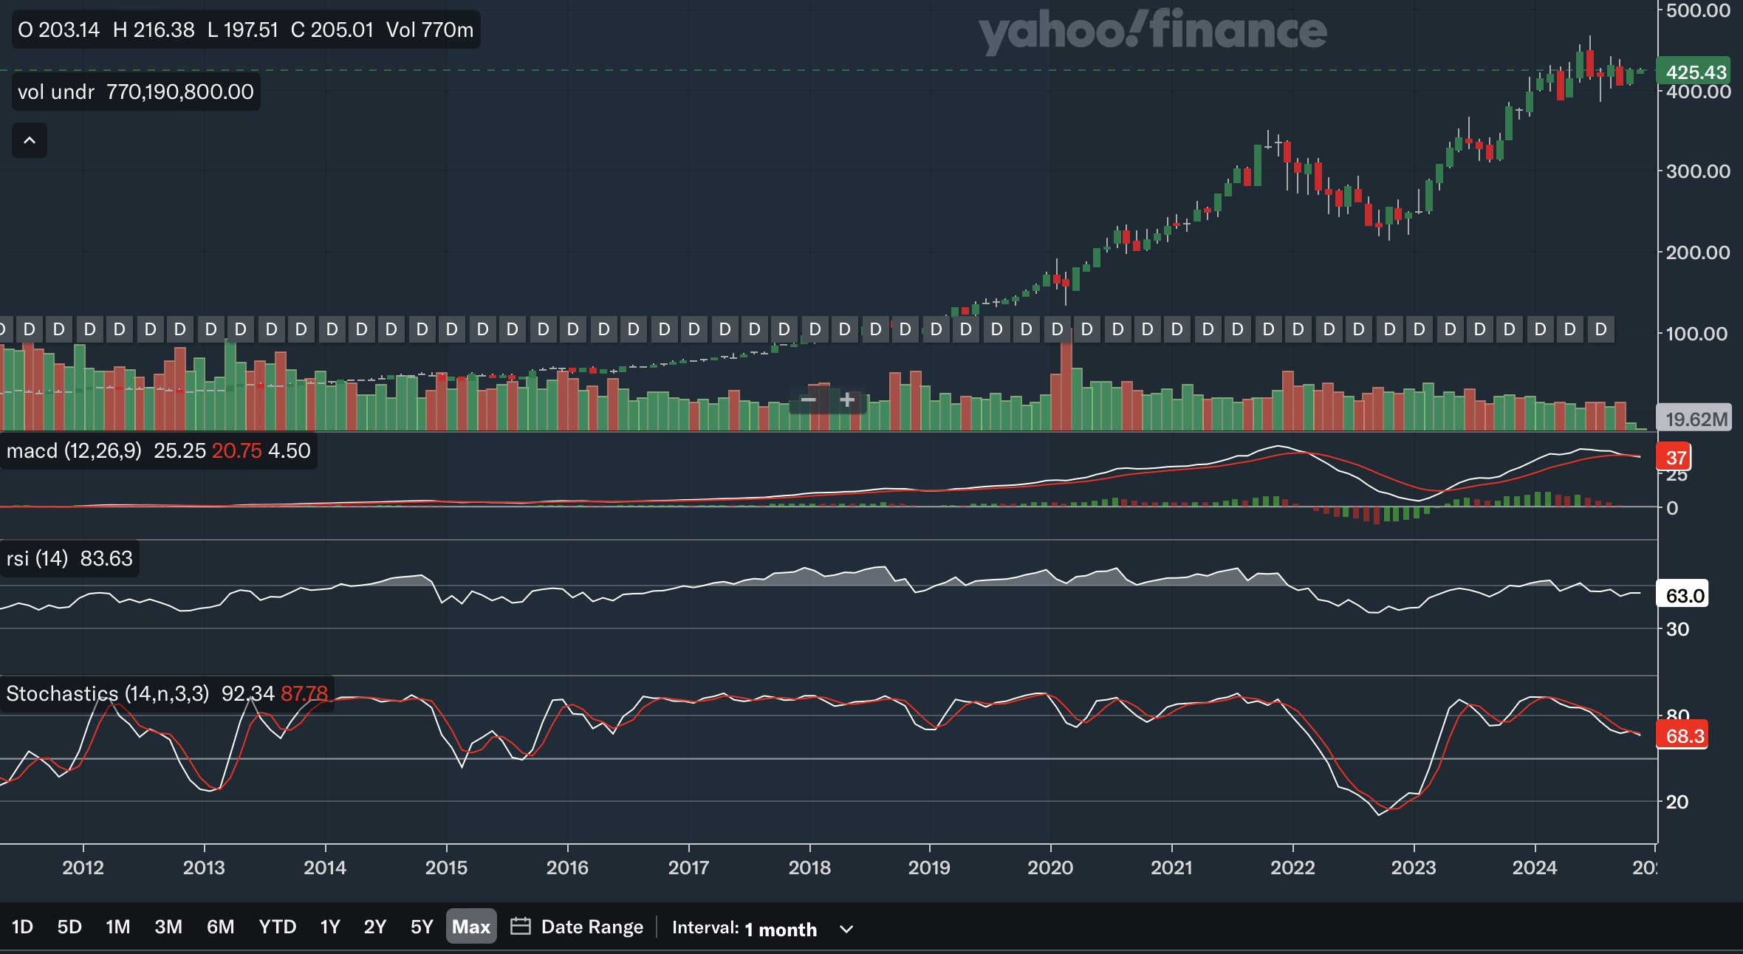1743x954 pixels.
Task: Open the Interval 1 month dropdown
Action: pyautogui.click(x=781, y=929)
